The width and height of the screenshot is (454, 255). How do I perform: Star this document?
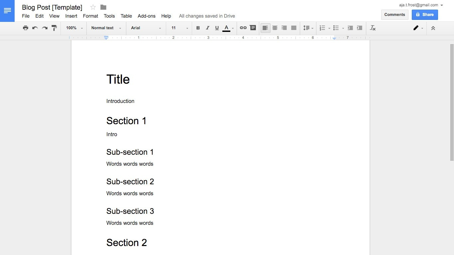click(93, 7)
